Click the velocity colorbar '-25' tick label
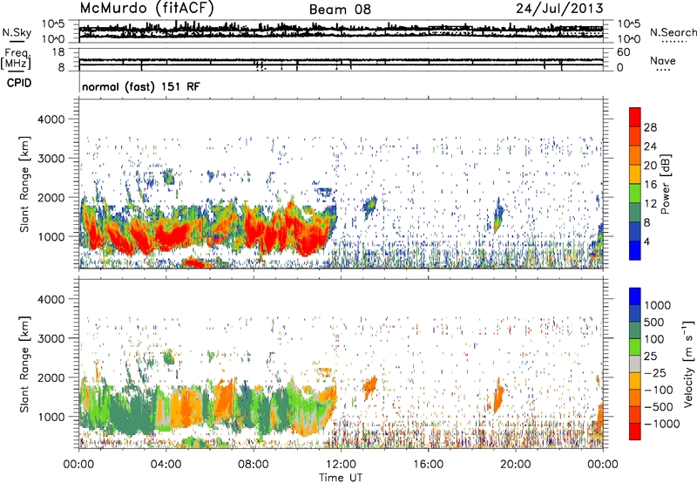Screen dimensions: 697x483 (x=655, y=372)
